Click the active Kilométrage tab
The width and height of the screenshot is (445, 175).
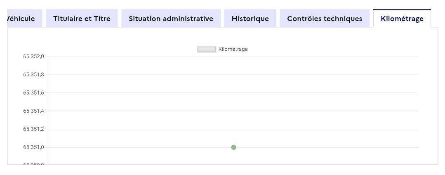pyautogui.click(x=402, y=19)
